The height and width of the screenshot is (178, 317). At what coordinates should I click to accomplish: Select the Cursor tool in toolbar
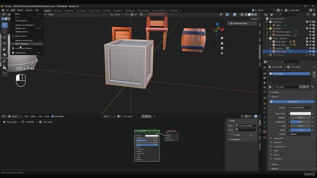click(4, 31)
